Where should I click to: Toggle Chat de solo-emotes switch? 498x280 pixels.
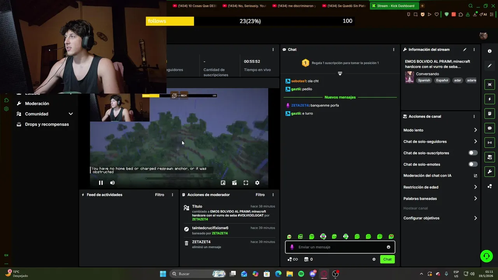click(473, 164)
